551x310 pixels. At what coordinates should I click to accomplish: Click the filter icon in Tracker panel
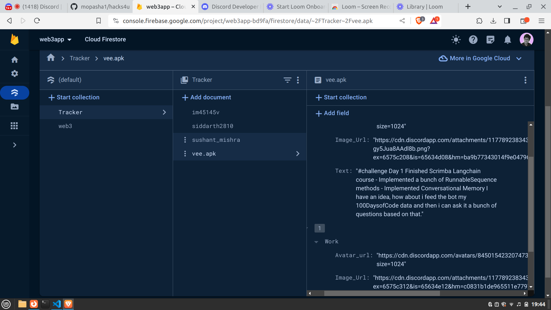pyautogui.click(x=287, y=80)
